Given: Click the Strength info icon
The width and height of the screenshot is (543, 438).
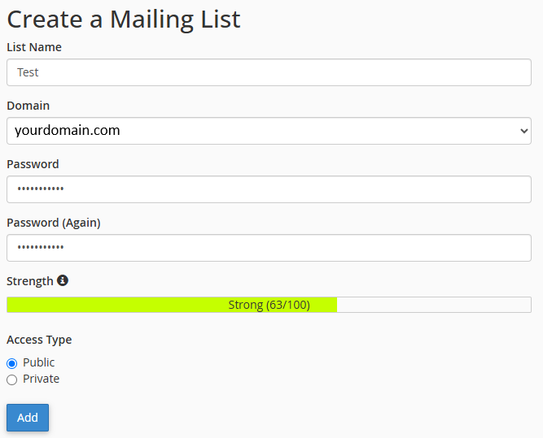Looking at the screenshot, I should (x=63, y=281).
